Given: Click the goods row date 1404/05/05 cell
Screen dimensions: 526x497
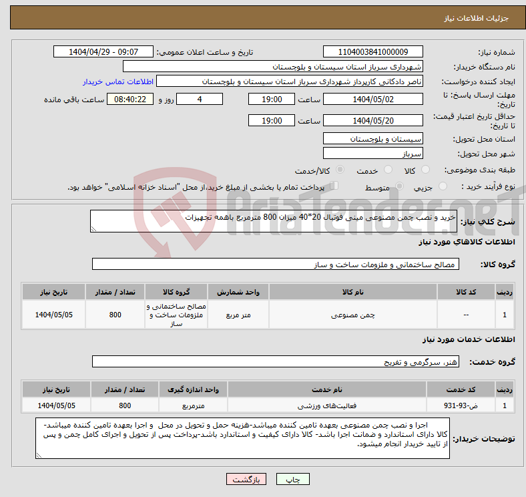Looking at the screenshot, I should (x=53, y=315).
